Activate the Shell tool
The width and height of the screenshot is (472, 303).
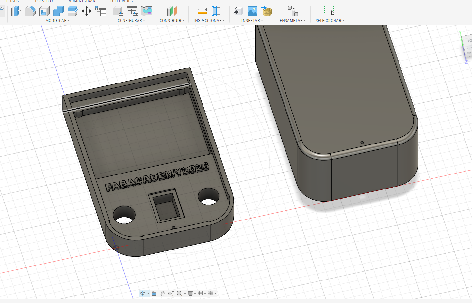(44, 11)
